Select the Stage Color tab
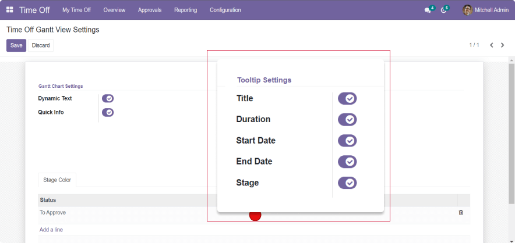The image size is (515, 243). 57,180
